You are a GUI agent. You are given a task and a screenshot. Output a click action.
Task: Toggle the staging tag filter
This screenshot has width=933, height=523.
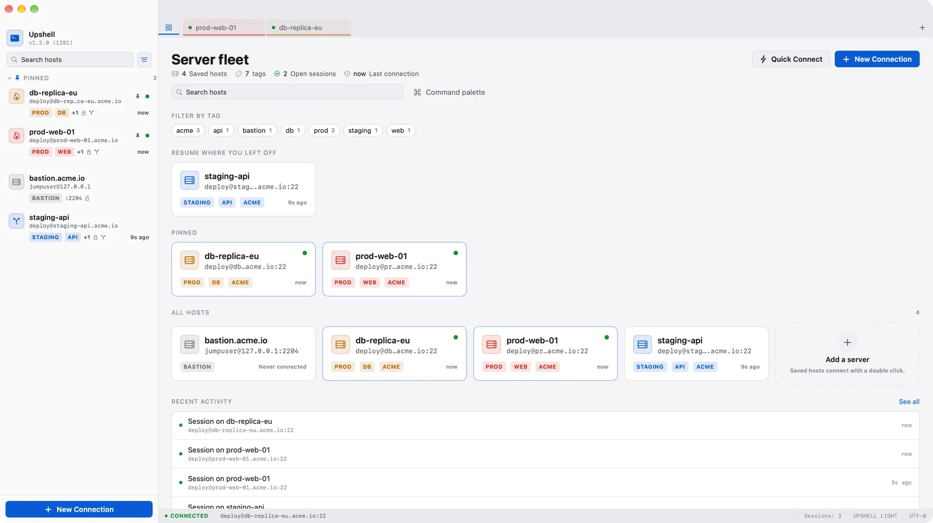[x=363, y=130]
